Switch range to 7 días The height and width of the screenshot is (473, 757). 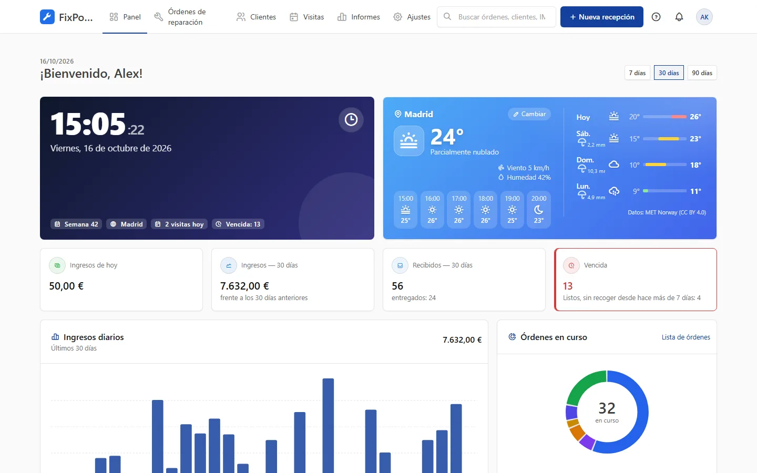(637, 73)
